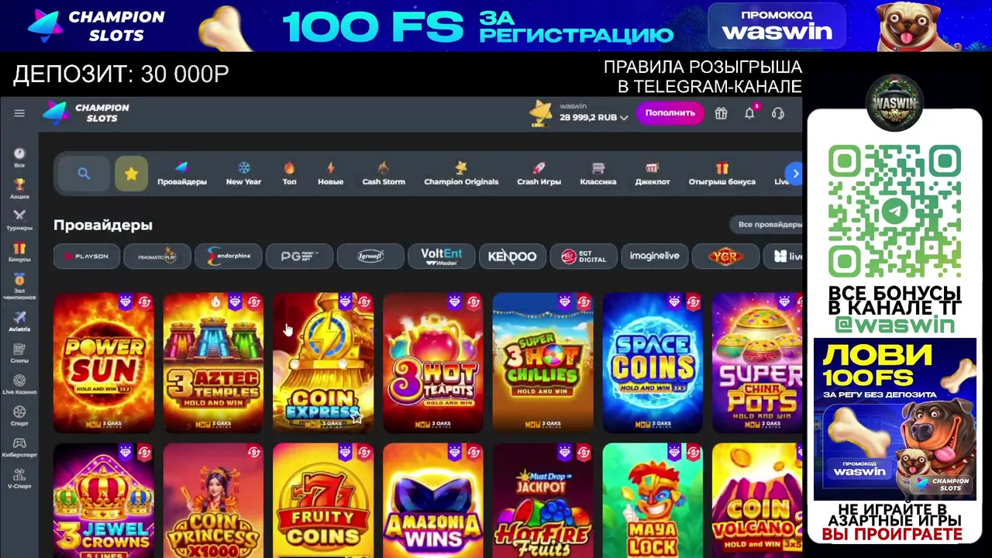Launch the Coin Express game
The width and height of the screenshot is (992, 558).
coord(323,362)
